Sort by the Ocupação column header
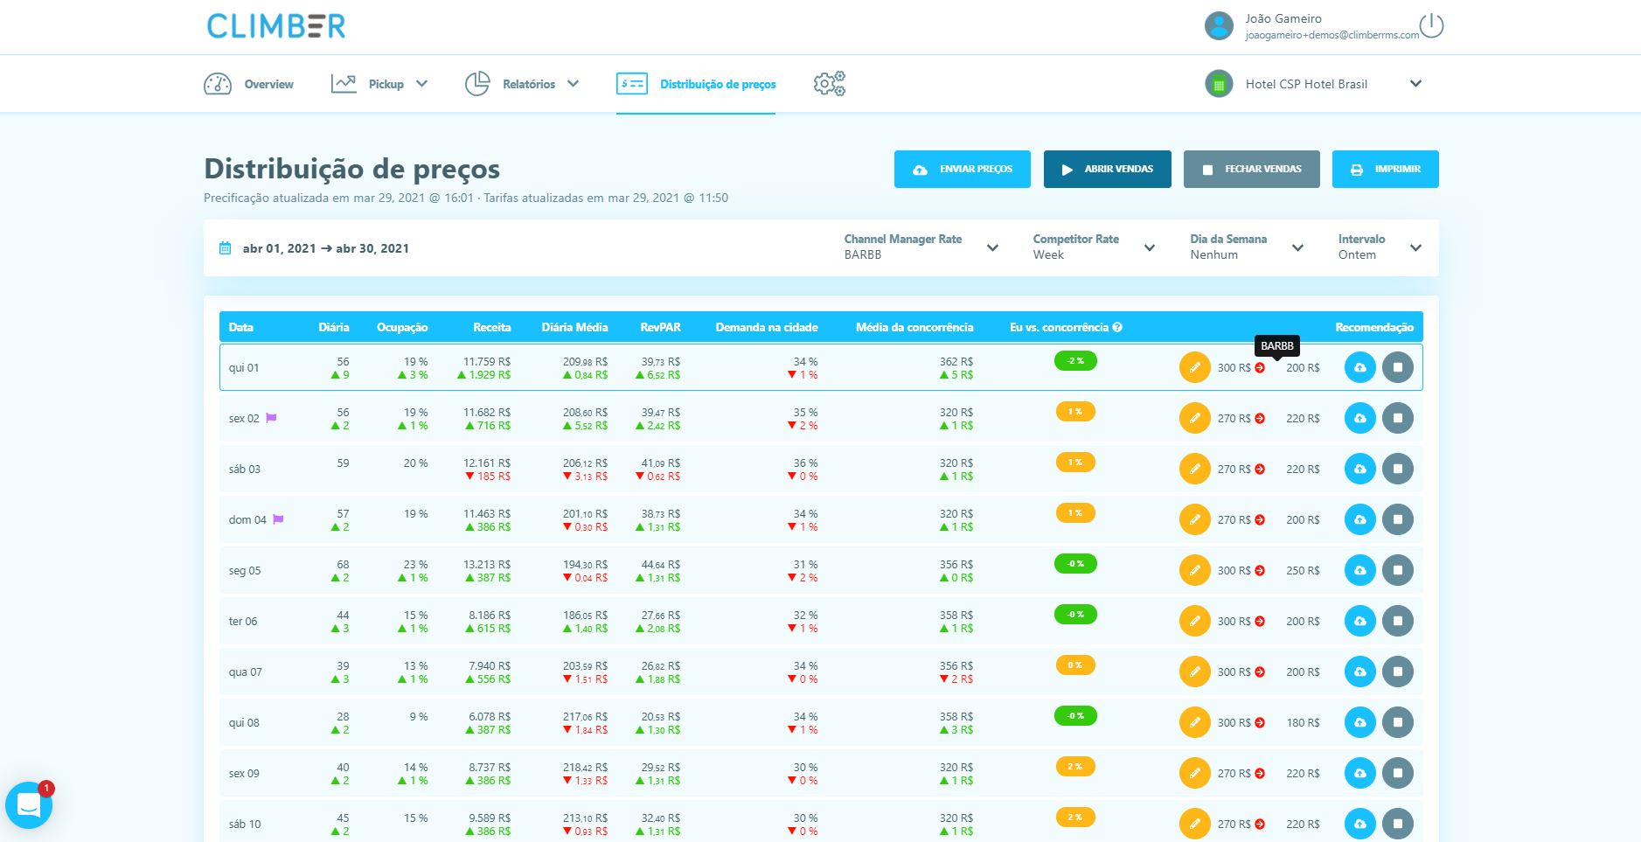Screen dimensions: 1641x842 tap(402, 327)
